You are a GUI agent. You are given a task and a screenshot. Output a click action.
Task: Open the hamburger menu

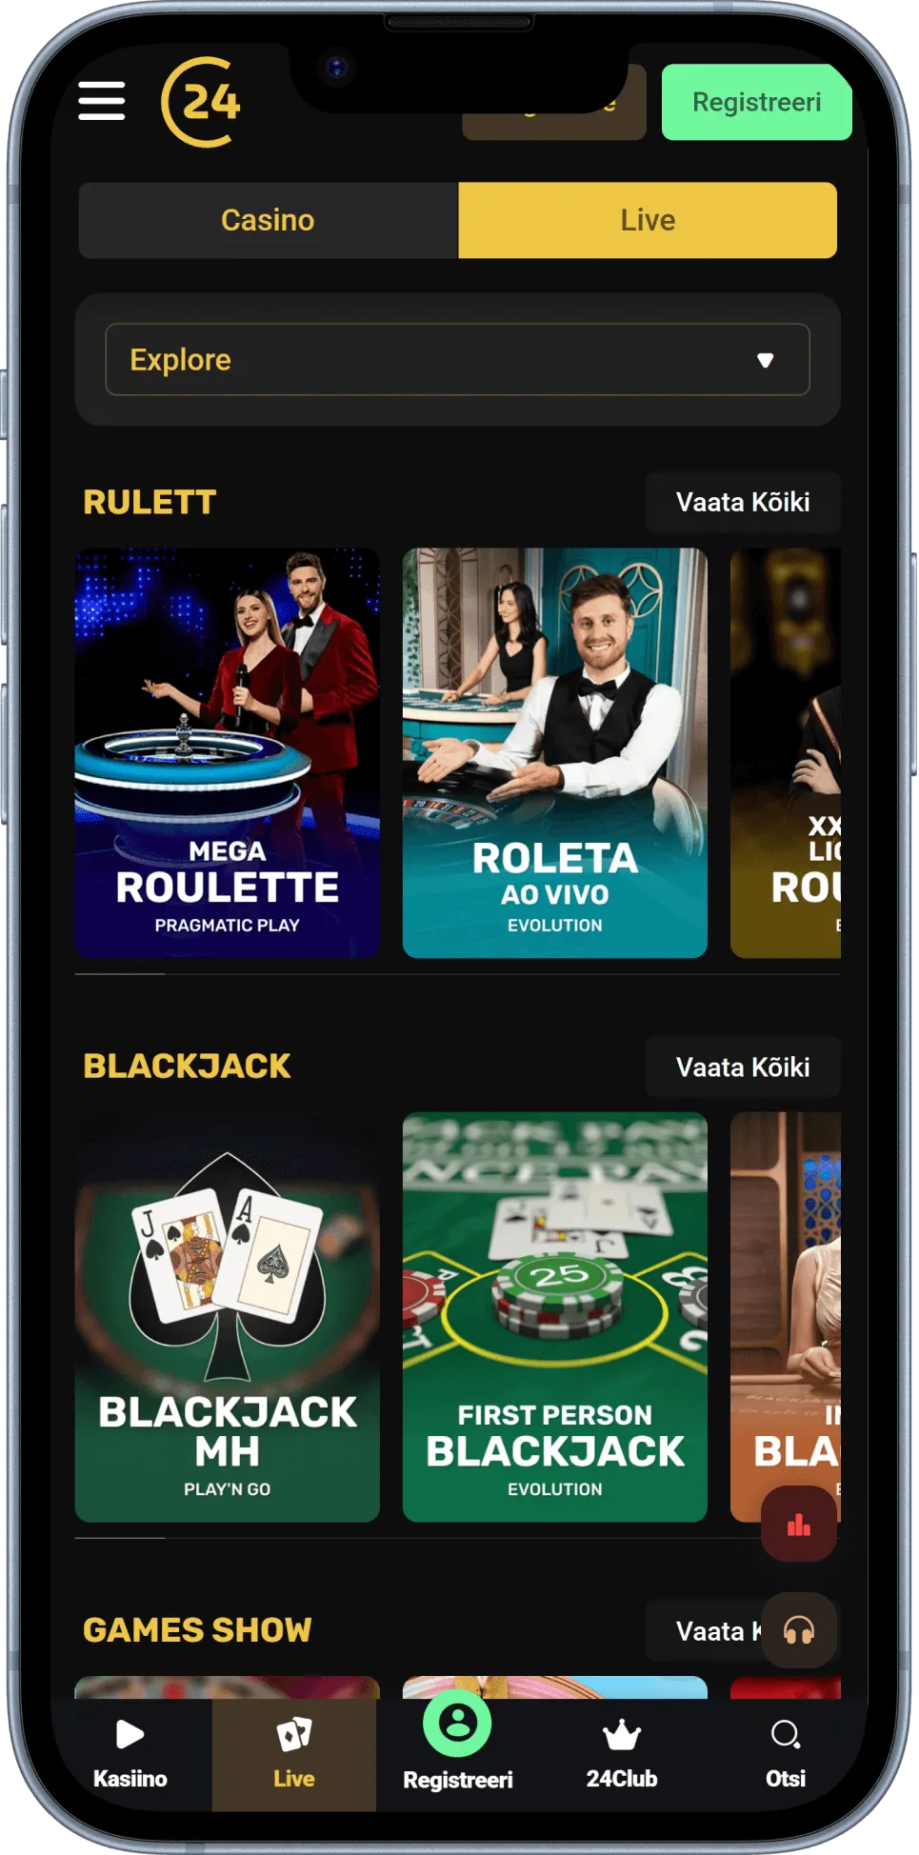coord(102,101)
